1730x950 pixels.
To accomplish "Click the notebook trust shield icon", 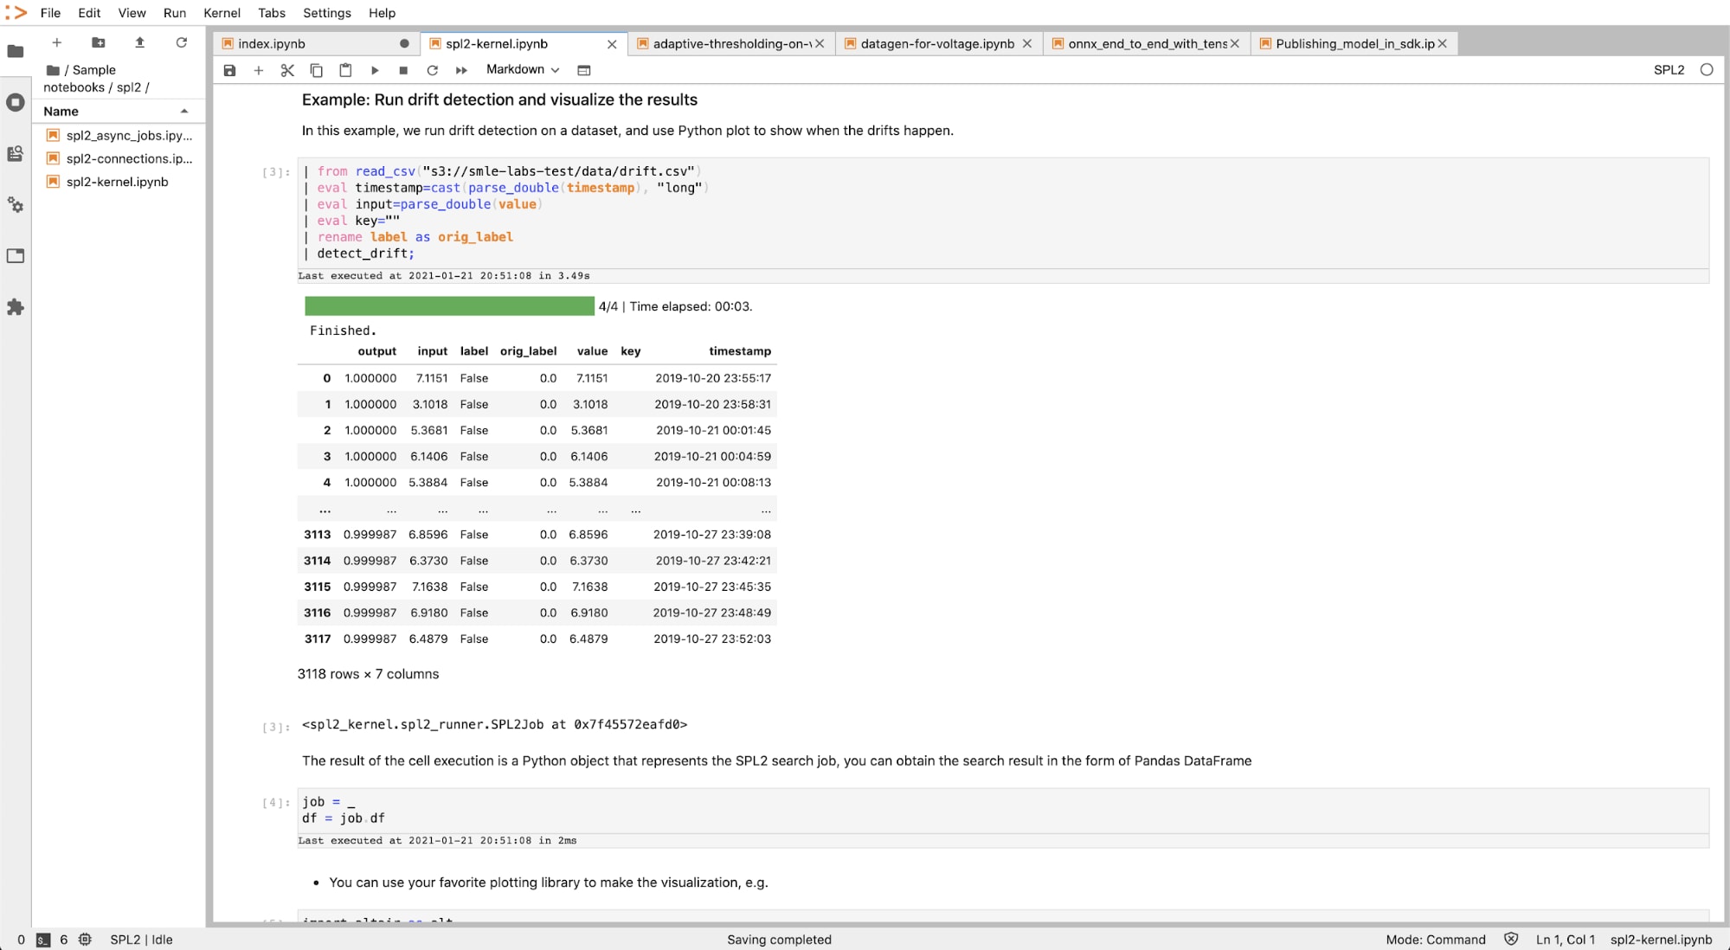I will [x=1511, y=940].
